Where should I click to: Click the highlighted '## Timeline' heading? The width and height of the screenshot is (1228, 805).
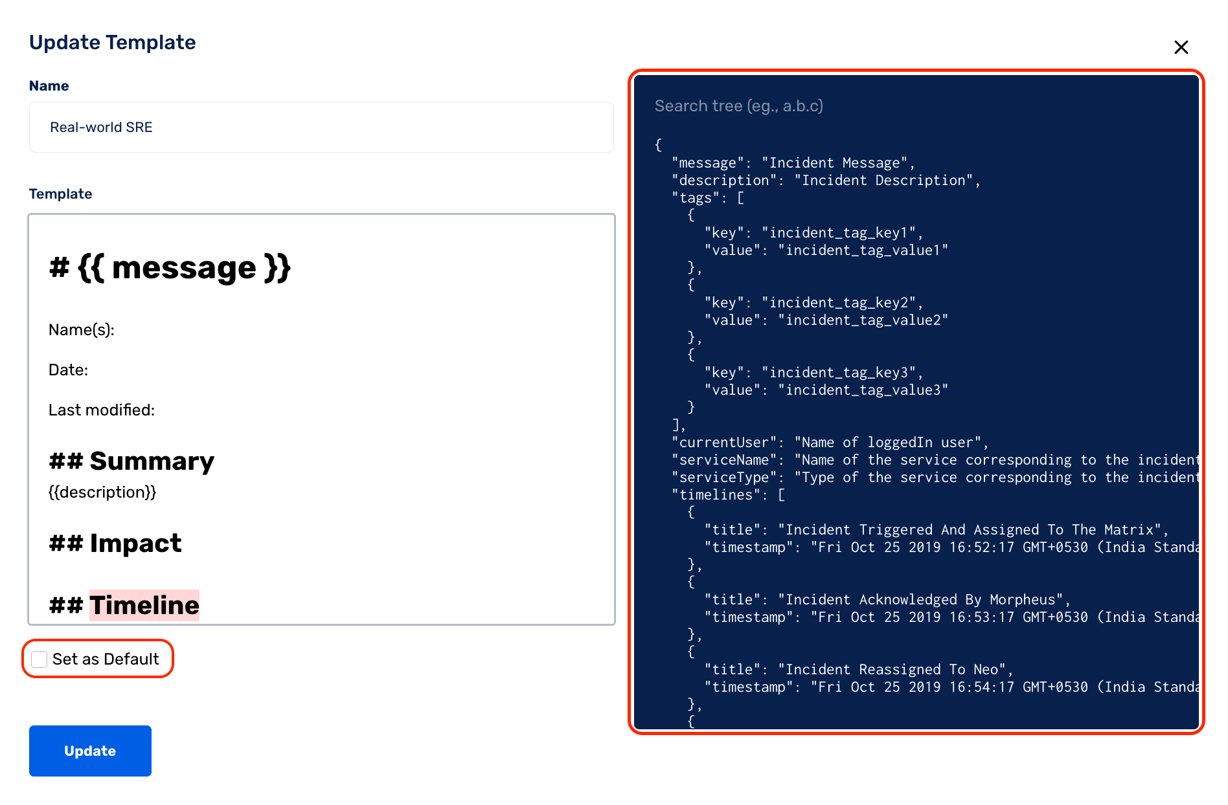[124, 605]
